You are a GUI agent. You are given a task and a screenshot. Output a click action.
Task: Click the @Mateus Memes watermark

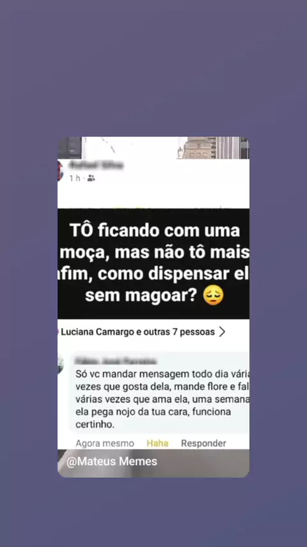click(x=112, y=462)
